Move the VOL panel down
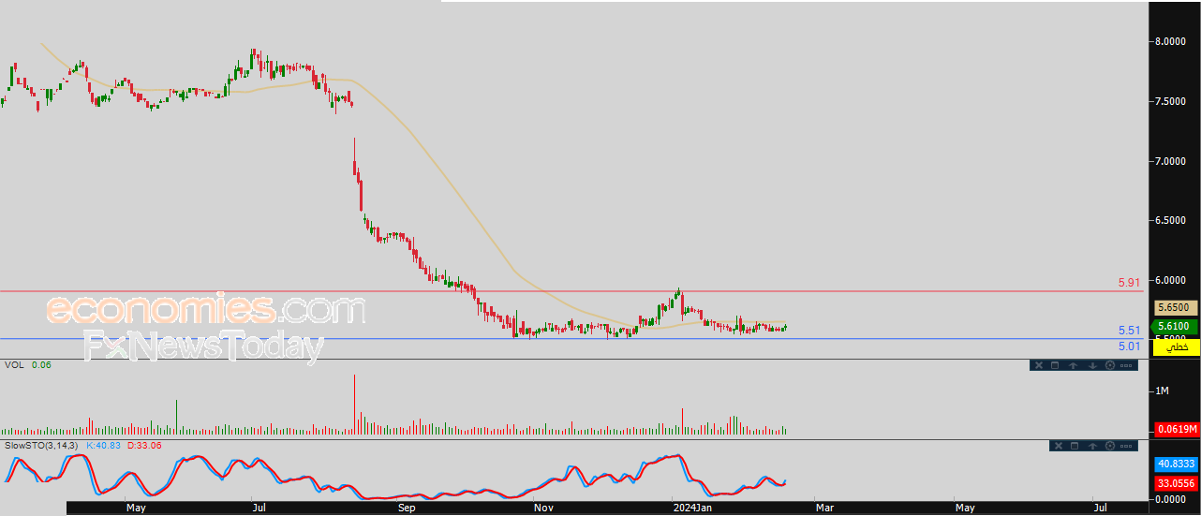 pos(1091,365)
